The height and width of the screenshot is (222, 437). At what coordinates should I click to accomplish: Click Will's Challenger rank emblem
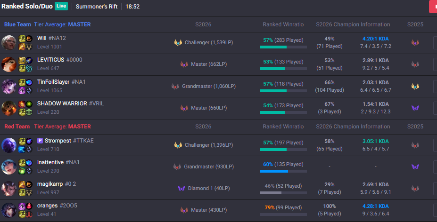[178, 42]
